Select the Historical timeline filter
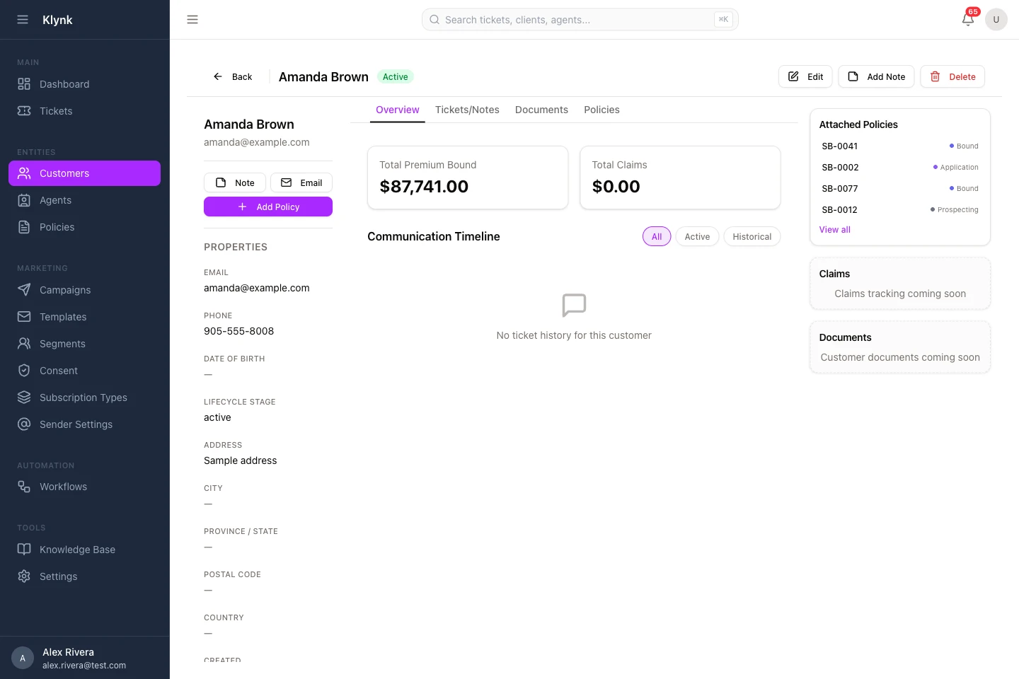 point(752,237)
